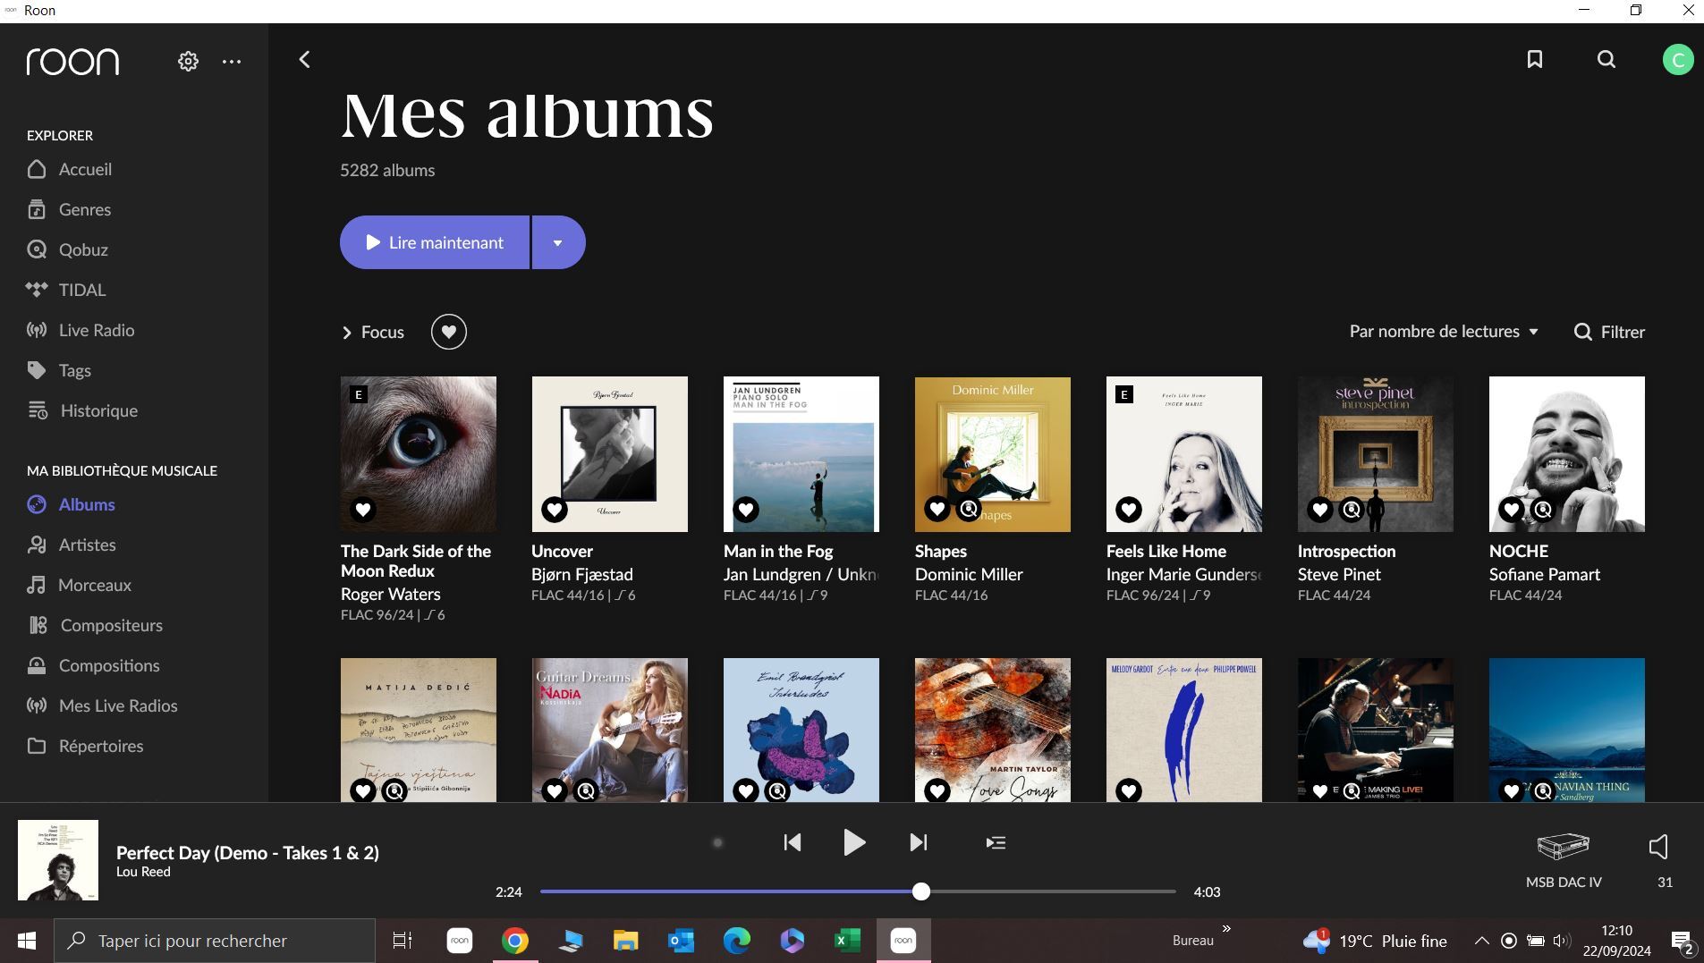Open Roon settings gear icon
The image size is (1704, 963).
click(188, 62)
